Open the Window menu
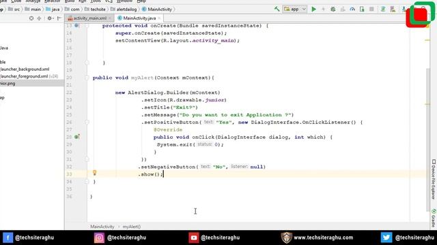437x245 pixels. click(124, 1)
